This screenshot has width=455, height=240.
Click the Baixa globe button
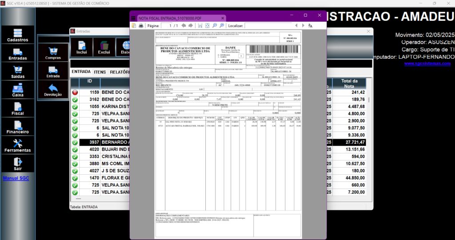(x=124, y=47)
